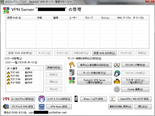Click the smartphone icon beside IPsec / L2TP
The height and width of the screenshot is (116, 155).
tap(76, 99)
